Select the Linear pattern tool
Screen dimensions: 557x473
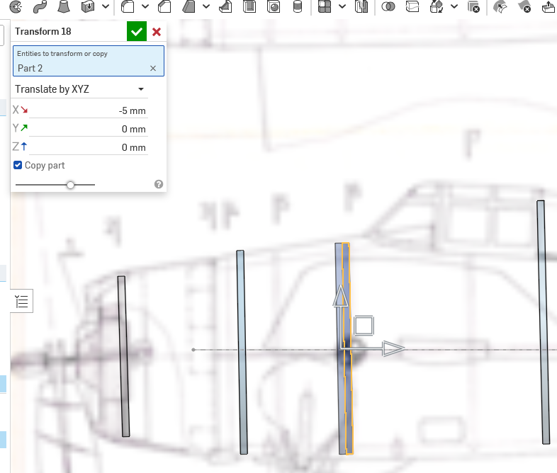point(325,6)
